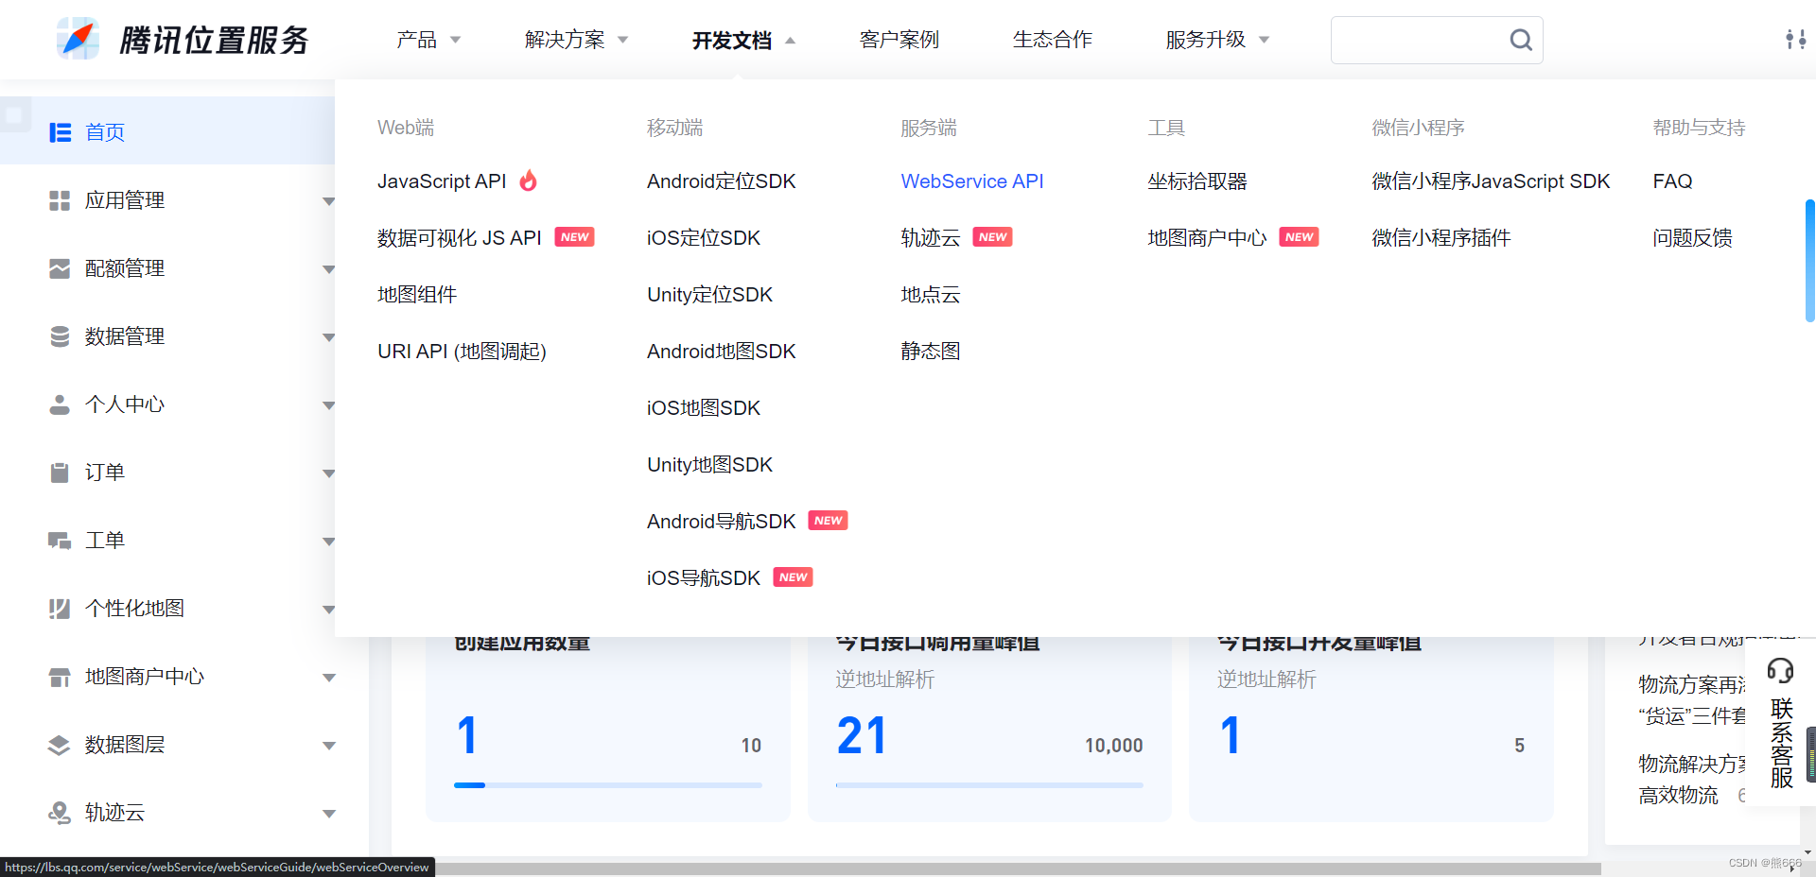Expand the 个人中心 sidebar arrow

point(329,405)
